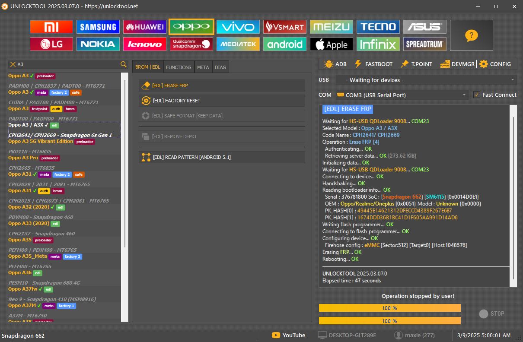Open the ASUS brand tile

425,27
